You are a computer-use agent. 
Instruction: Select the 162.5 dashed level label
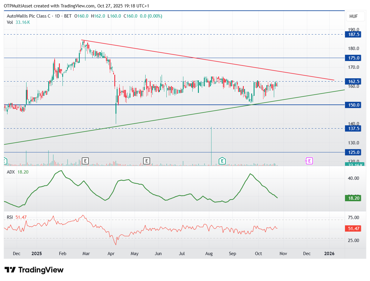coord(353,81)
